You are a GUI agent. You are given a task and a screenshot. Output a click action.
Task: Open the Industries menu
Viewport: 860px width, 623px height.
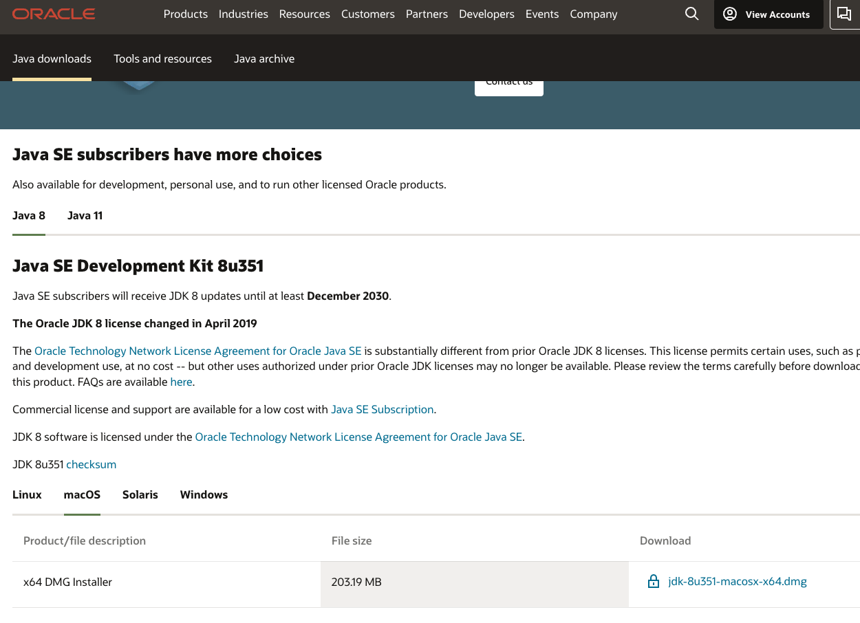coord(244,14)
